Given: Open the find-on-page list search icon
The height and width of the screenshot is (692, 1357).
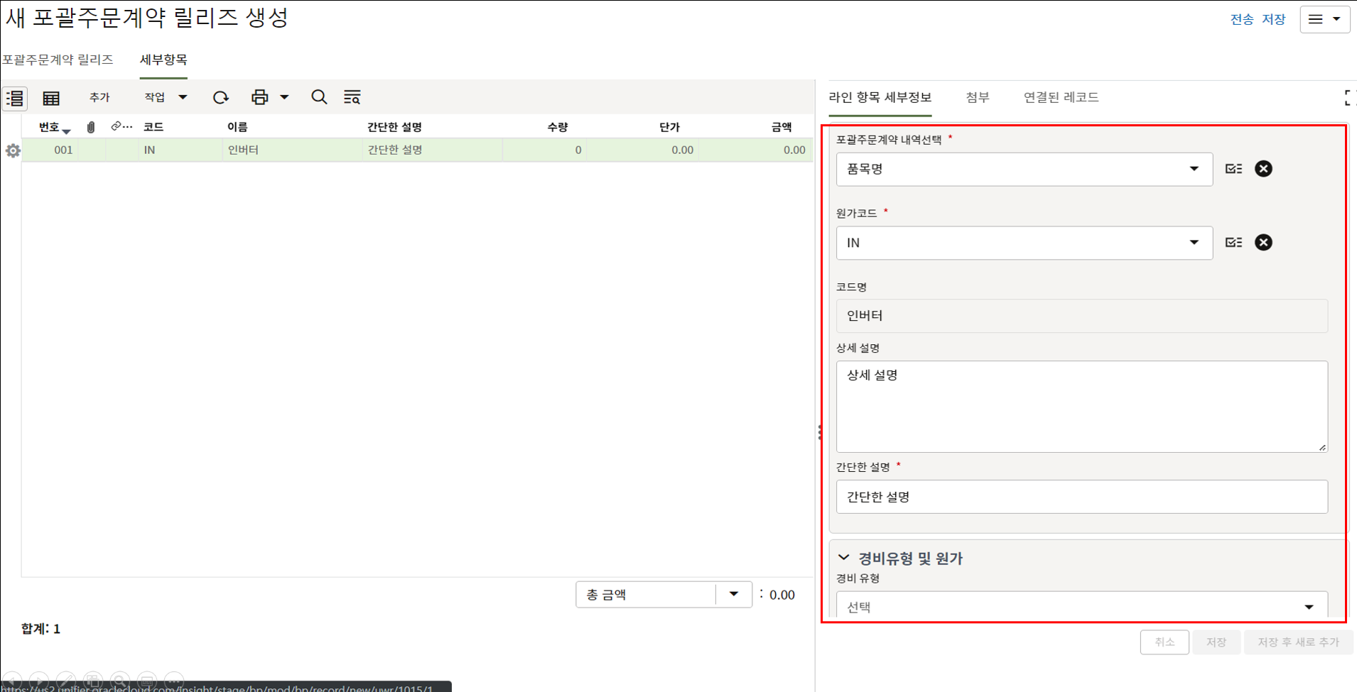Looking at the screenshot, I should 352,97.
